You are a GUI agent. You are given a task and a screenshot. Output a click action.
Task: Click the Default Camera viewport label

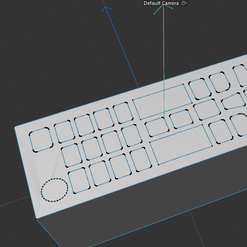161,3
